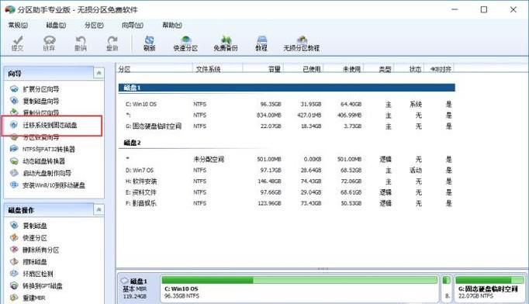The image size is (529, 304).
Task: Select the H: 软件安装 partition row
Action: pyautogui.click(x=287, y=181)
